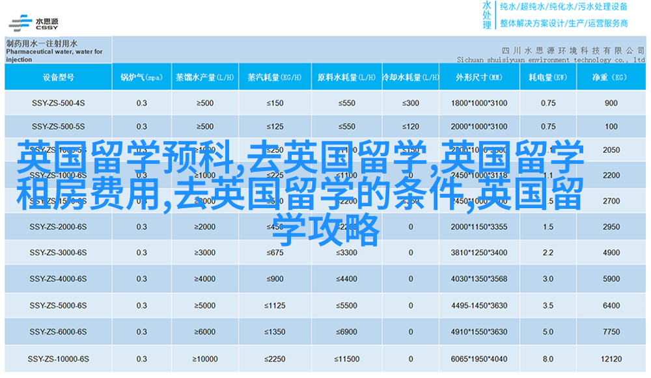This screenshot has width=651, height=378.
Task: Click the '≥6000' distilled water output cell
Action: click(205, 332)
